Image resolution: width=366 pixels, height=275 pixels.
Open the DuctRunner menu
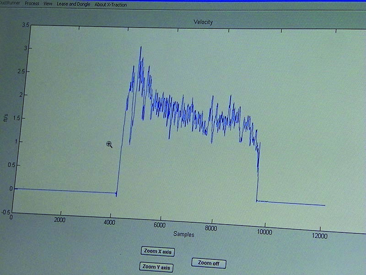(10, 4)
